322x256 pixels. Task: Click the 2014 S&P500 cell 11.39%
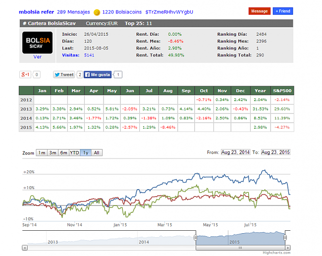point(282,118)
